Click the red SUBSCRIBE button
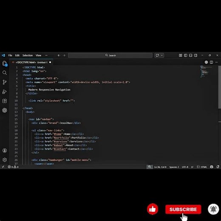The width and height of the screenshot is (221, 221). coord(183,209)
